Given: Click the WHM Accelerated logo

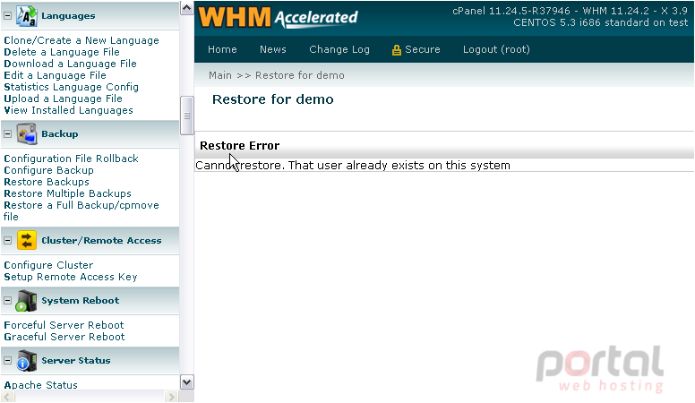Looking at the screenshot, I should pyautogui.click(x=278, y=18).
